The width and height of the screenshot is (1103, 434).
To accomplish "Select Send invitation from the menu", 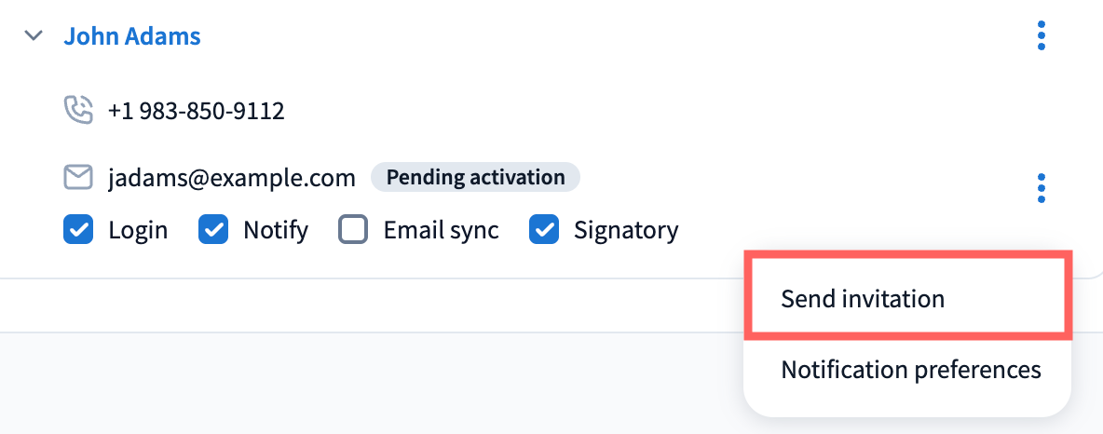I will tap(863, 299).
